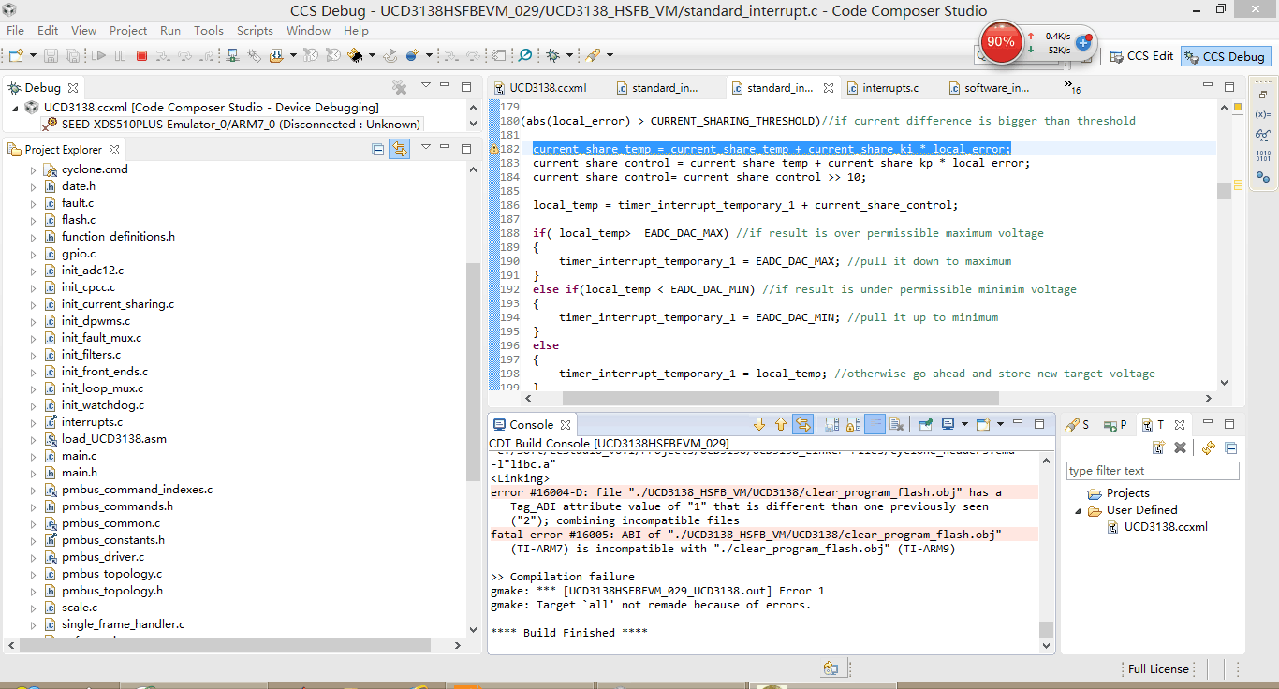The height and width of the screenshot is (689, 1279).
Task: Toggle the link button in Console toolbar
Action: point(802,425)
